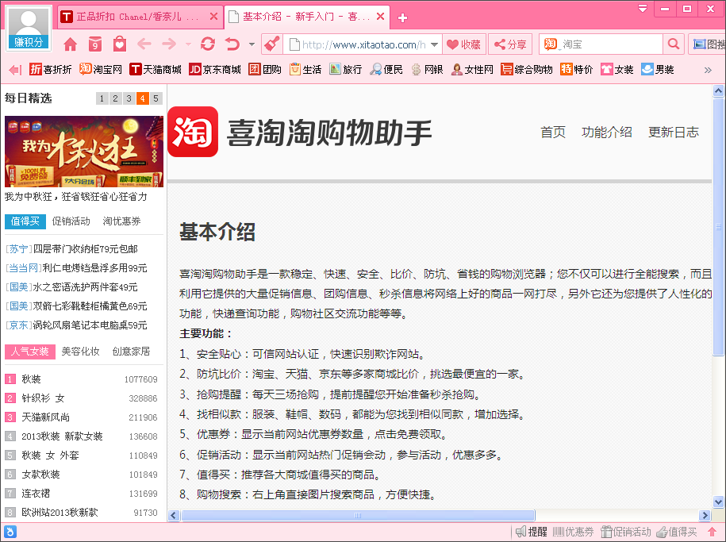Open 天猫商城 bookmark
Screen dimensions: 726x542
pos(156,70)
